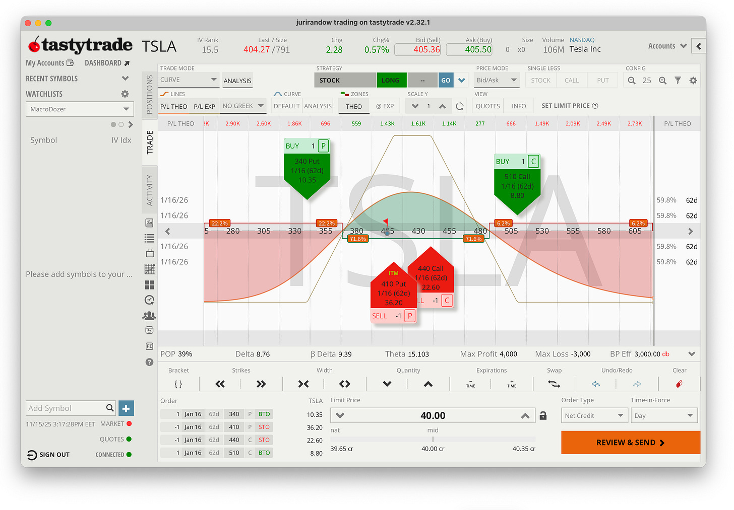Move expirations earlier with minus time
734x510 pixels.
coord(471,384)
